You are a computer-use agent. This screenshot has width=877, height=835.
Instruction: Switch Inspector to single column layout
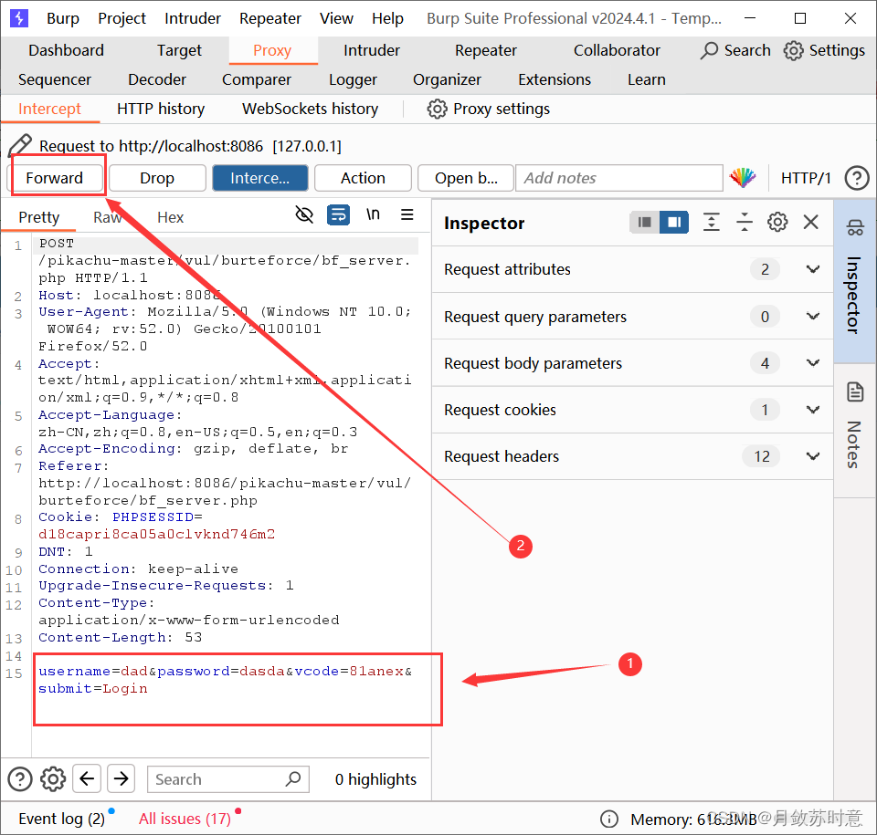point(644,223)
